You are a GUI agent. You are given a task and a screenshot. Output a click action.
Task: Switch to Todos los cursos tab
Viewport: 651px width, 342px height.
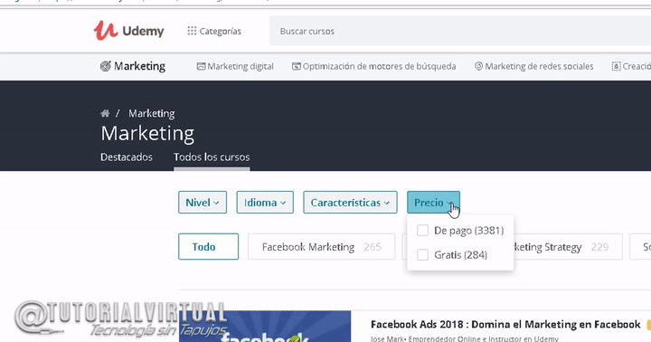(x=212, y=157)
